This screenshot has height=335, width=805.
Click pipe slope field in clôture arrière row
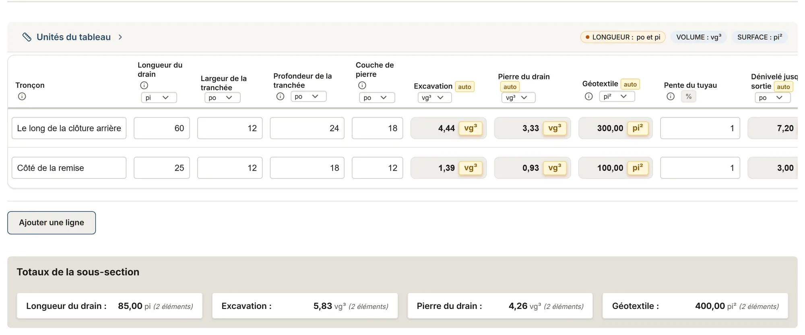[x=700, y=128]
